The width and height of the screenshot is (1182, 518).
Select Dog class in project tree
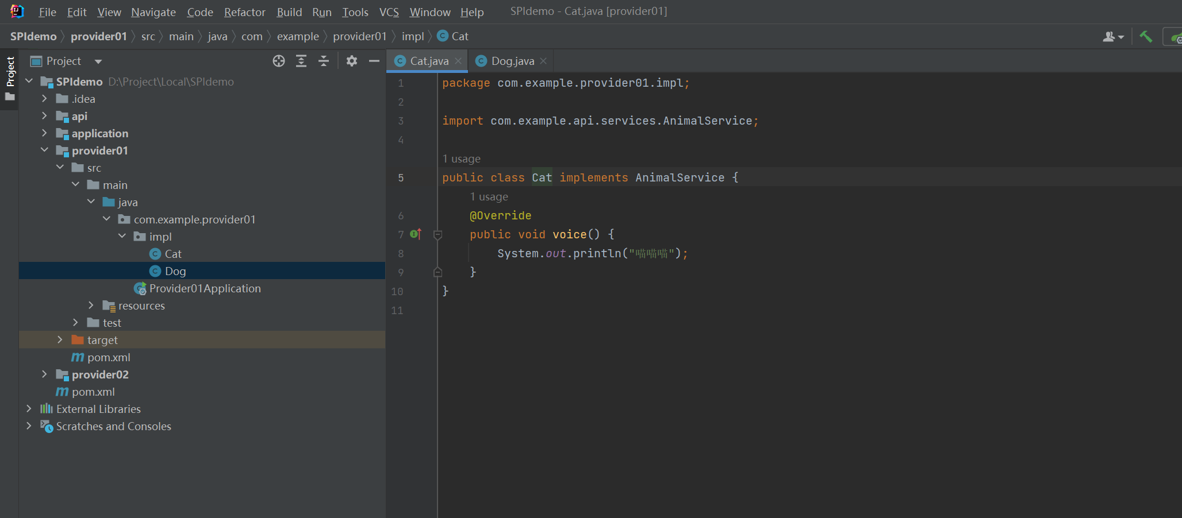point(175,271)
